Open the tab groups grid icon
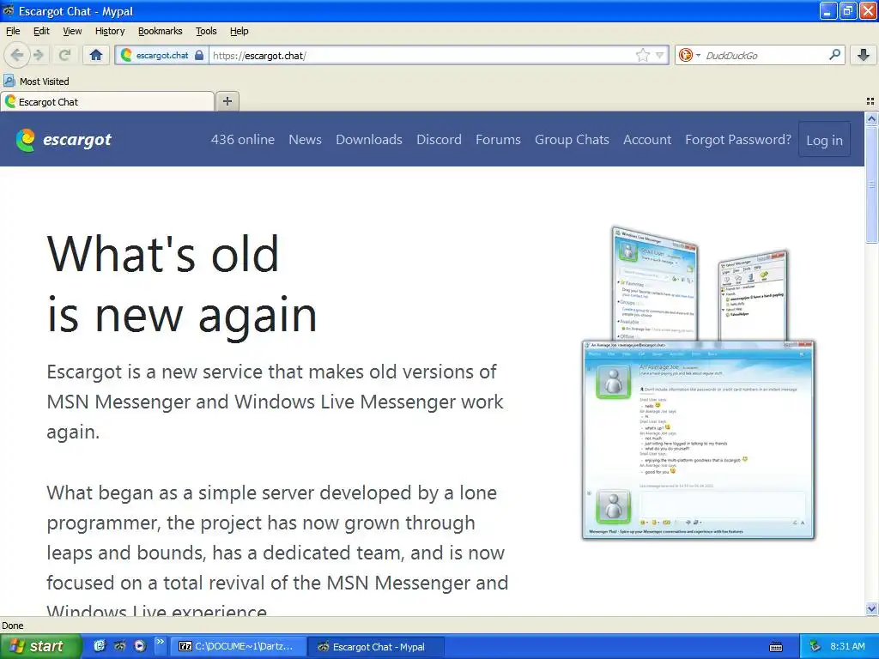This screenshot has width=879, height=659. point(870,101)
